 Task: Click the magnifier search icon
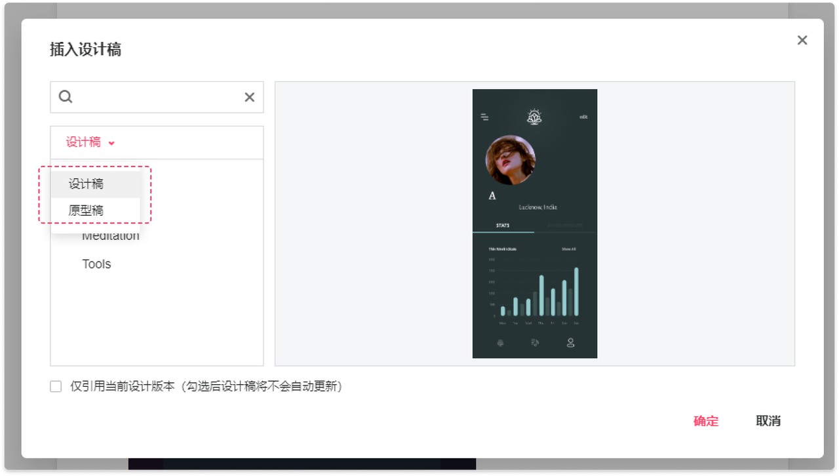click(66, 97)
